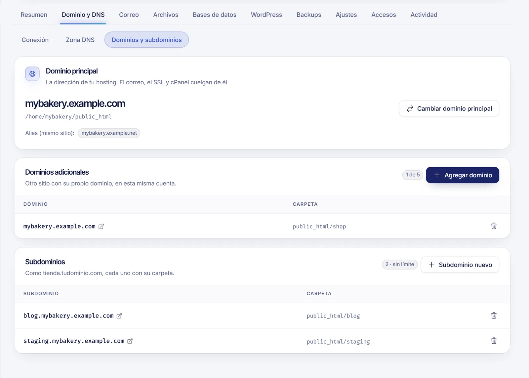Click the '2 · sin límite' badge
Viewport: 529px width, 378px height.
pos(400,264)
